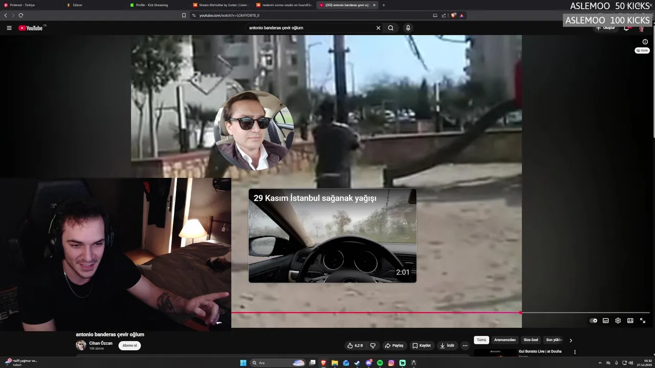Open Task View on taskbar

click(312, 363)
